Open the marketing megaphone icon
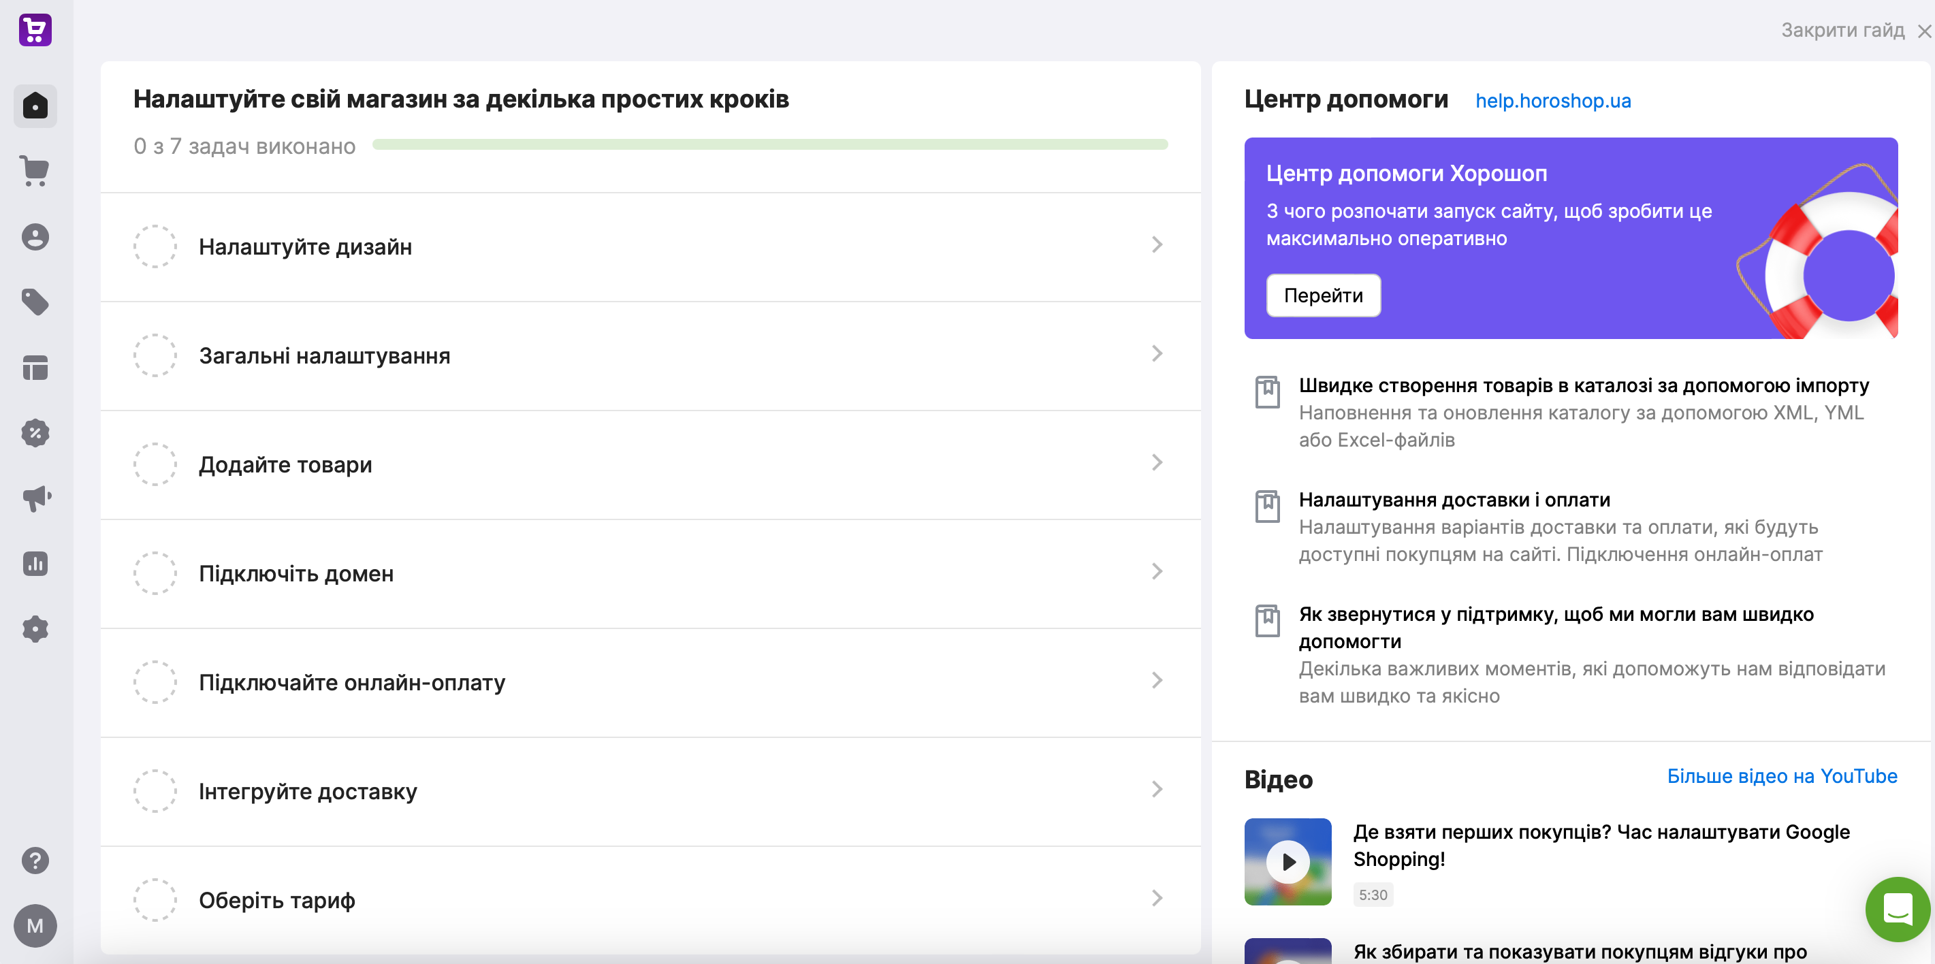The image size is (1935, 964). 35,498
